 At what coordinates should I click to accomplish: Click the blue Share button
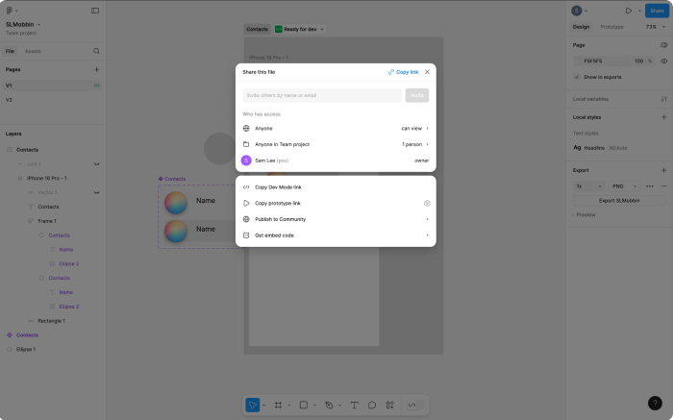coord(657,11)
